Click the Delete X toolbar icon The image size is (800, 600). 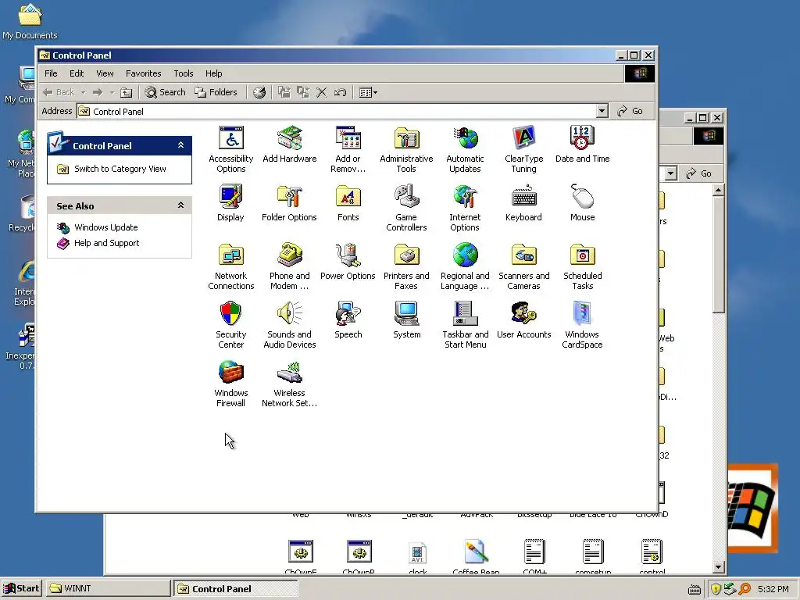(x=321, y=92)
